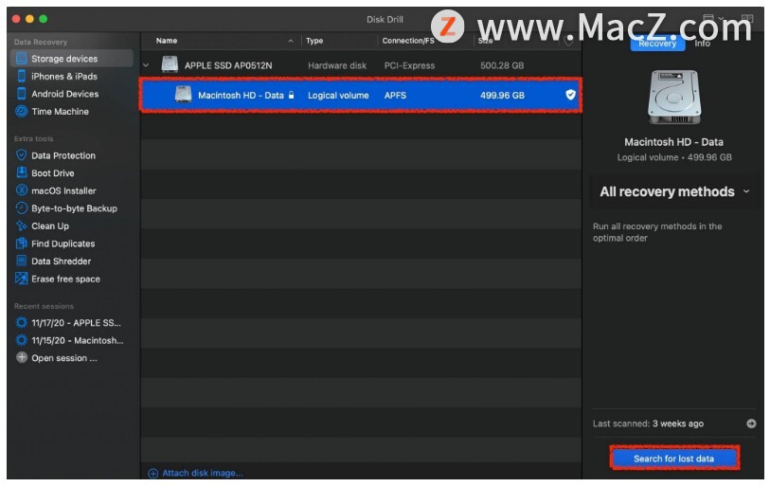Open Storage devices in sidebar
The height and width of the screenshot is (487, 770).
tap(72, 59)
